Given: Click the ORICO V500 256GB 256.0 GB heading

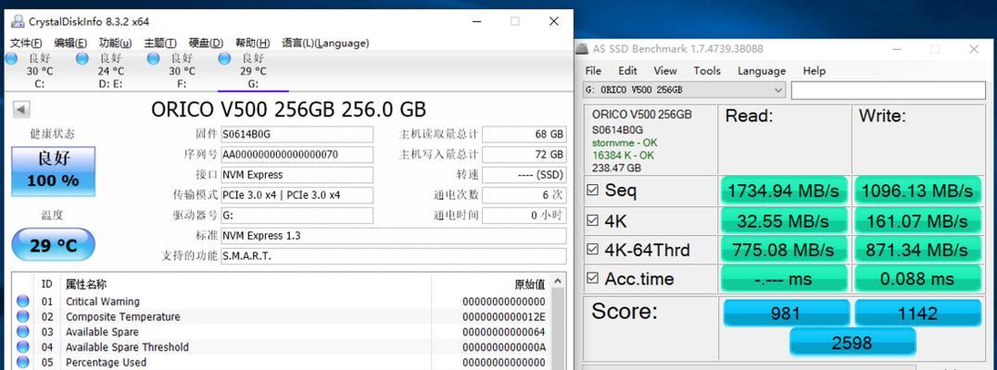Looking at the screenshot, I should [x=289, y=109].
